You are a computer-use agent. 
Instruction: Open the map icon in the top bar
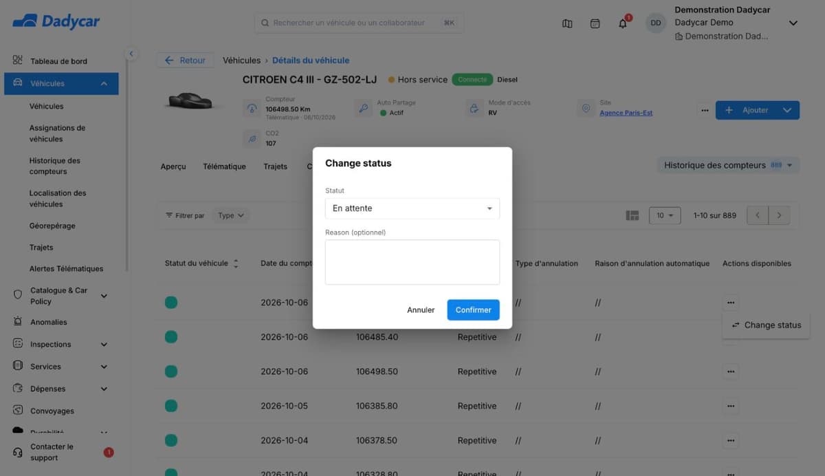pos(567,23)
